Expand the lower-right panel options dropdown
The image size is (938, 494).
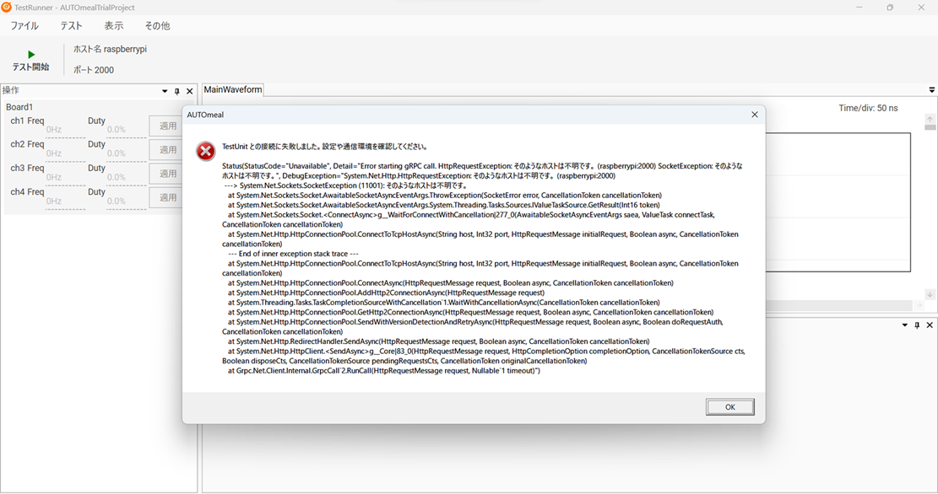[x=905, y=325]
